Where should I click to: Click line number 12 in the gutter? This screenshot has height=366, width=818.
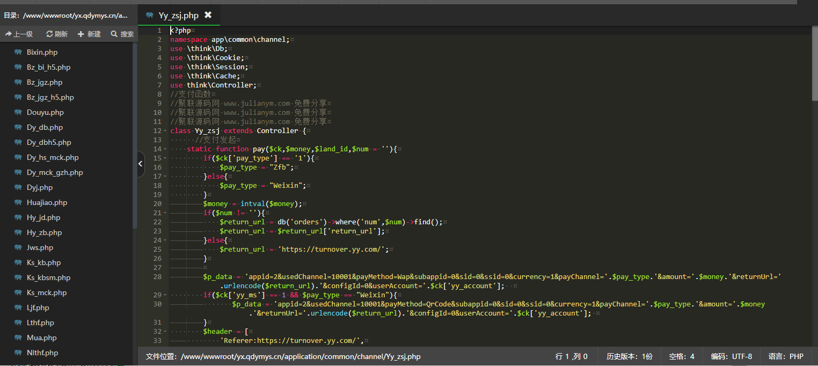157,130
